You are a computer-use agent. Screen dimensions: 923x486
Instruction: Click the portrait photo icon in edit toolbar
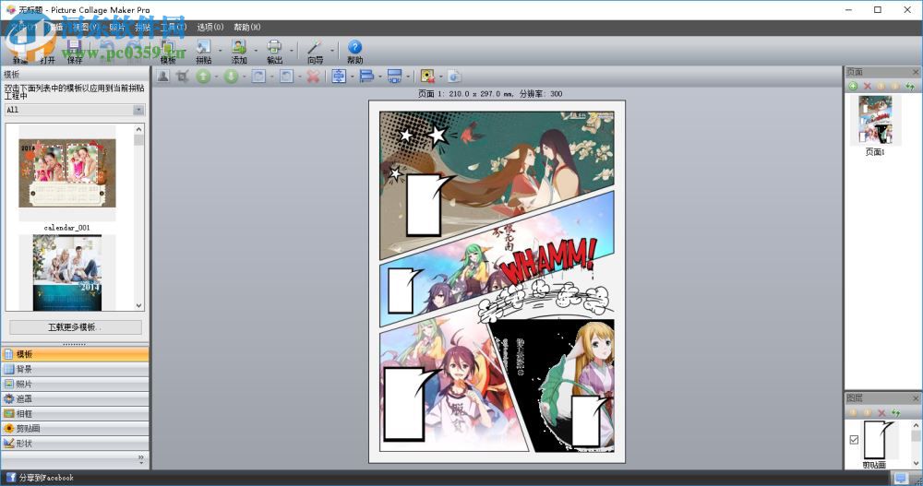point(163,76)
